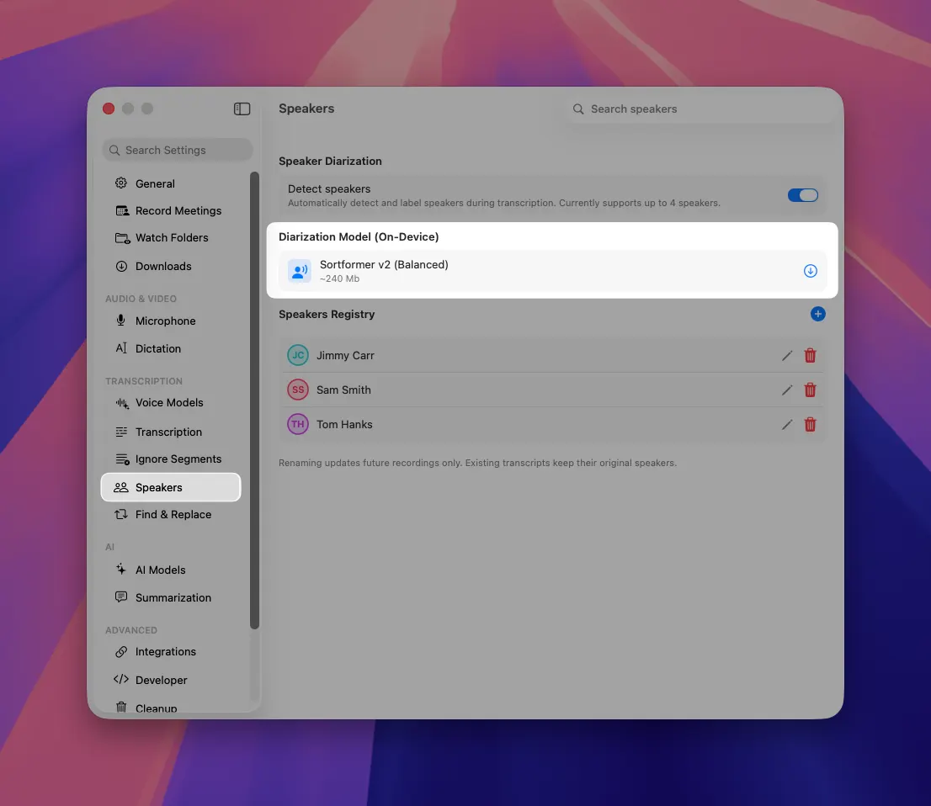Click the JC avatar for Jimmy Carr
931x806 pixels.
[298, 356]
